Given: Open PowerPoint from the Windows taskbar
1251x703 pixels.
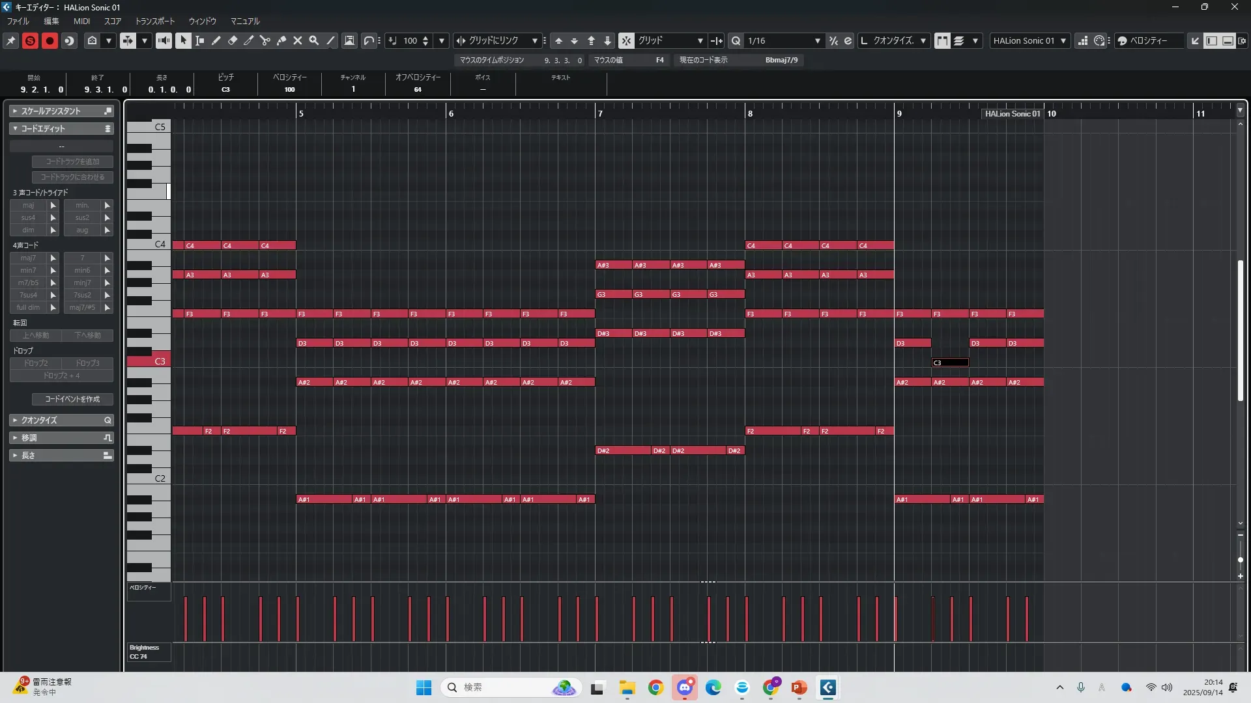Looking at the screenshot, I should point(799,687).
